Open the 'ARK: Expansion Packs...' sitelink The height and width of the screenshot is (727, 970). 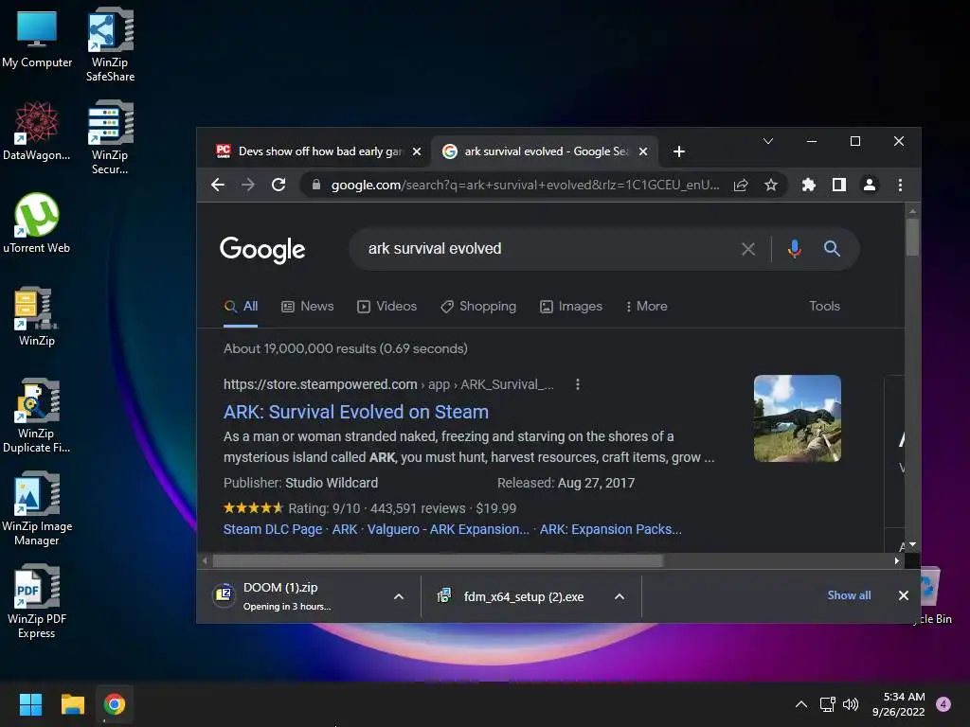611,530
